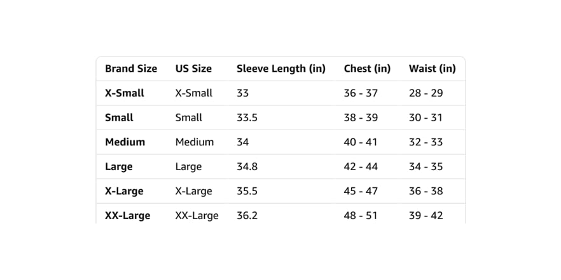Select the bold Medium brand size label
This screenshot has height=280, width=561.
[x=125, y=142]
